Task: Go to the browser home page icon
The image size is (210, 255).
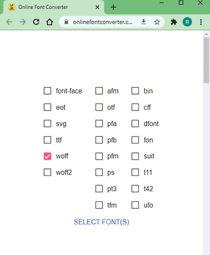Action: click(x=49, y=22)
